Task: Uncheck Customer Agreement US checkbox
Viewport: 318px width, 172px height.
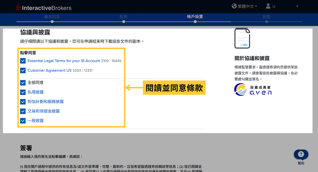Action: click(23, 70)
